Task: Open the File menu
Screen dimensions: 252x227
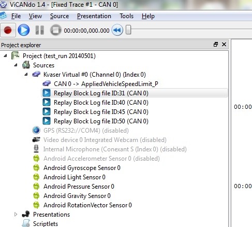Action: click(x=16, y=16)
